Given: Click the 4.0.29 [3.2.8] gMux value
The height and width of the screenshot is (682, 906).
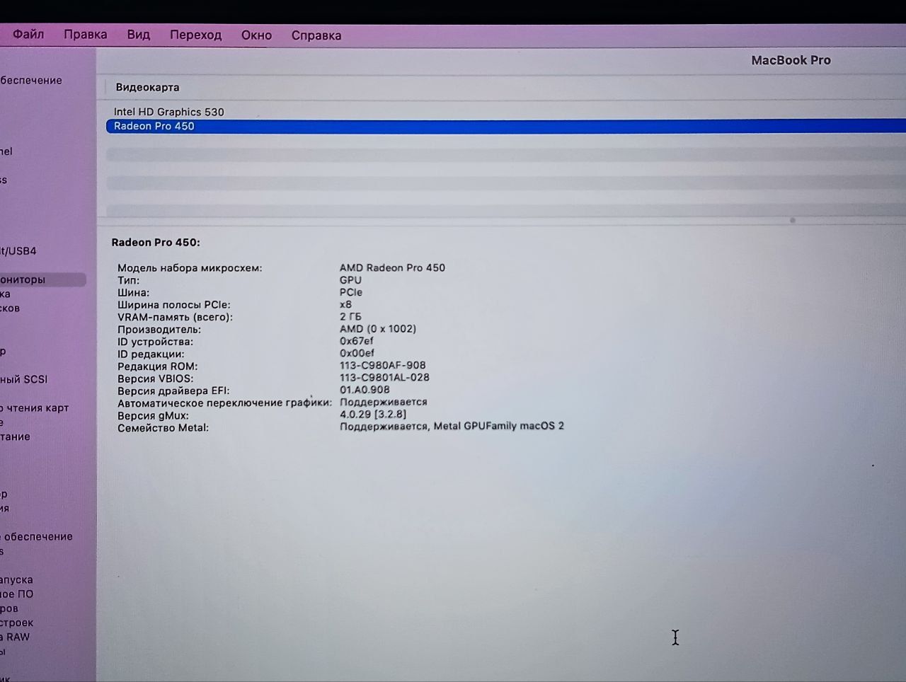Looking at the screenshot, I should coord(373,414).
